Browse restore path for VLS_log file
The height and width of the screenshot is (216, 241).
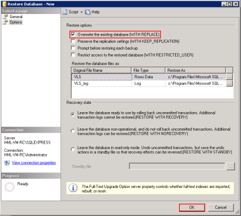tap(229, 83)
